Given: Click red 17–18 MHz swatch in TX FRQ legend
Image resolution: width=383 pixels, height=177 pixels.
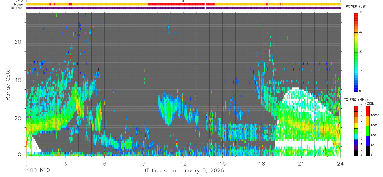Looking at the screenshot, I should tap(356, 109).
